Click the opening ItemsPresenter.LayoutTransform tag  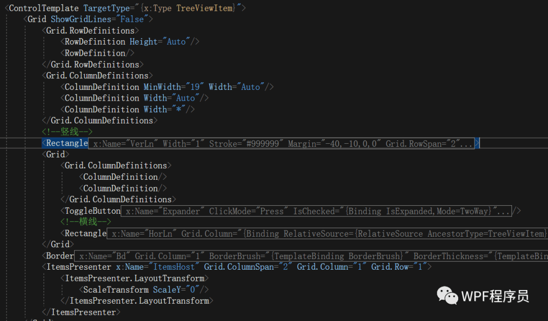tap(134, 278)
